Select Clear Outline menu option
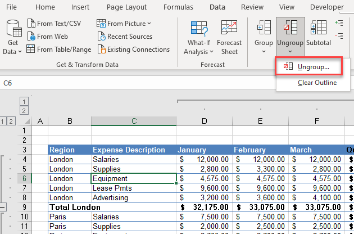The width and height of the screenshot is (354, 234). coord(317,83)
